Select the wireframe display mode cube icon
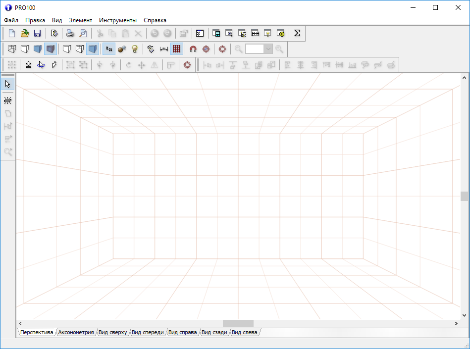The image size is (470, 349). 12,49
